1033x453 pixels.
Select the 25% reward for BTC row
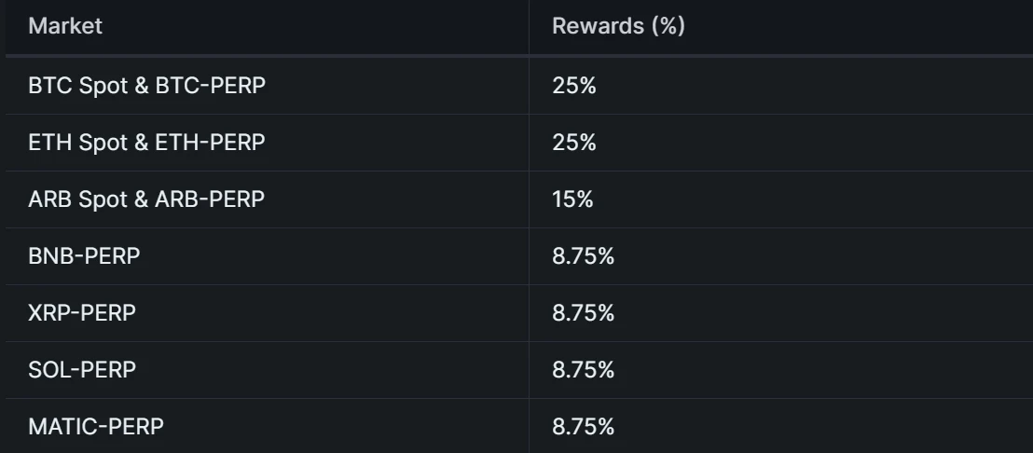click(573, 86)
